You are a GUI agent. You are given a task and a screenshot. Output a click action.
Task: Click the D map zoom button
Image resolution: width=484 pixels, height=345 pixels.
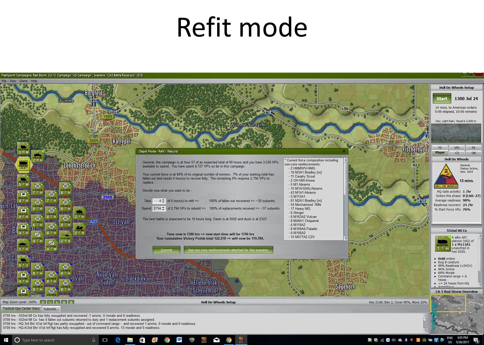point(71,302)
